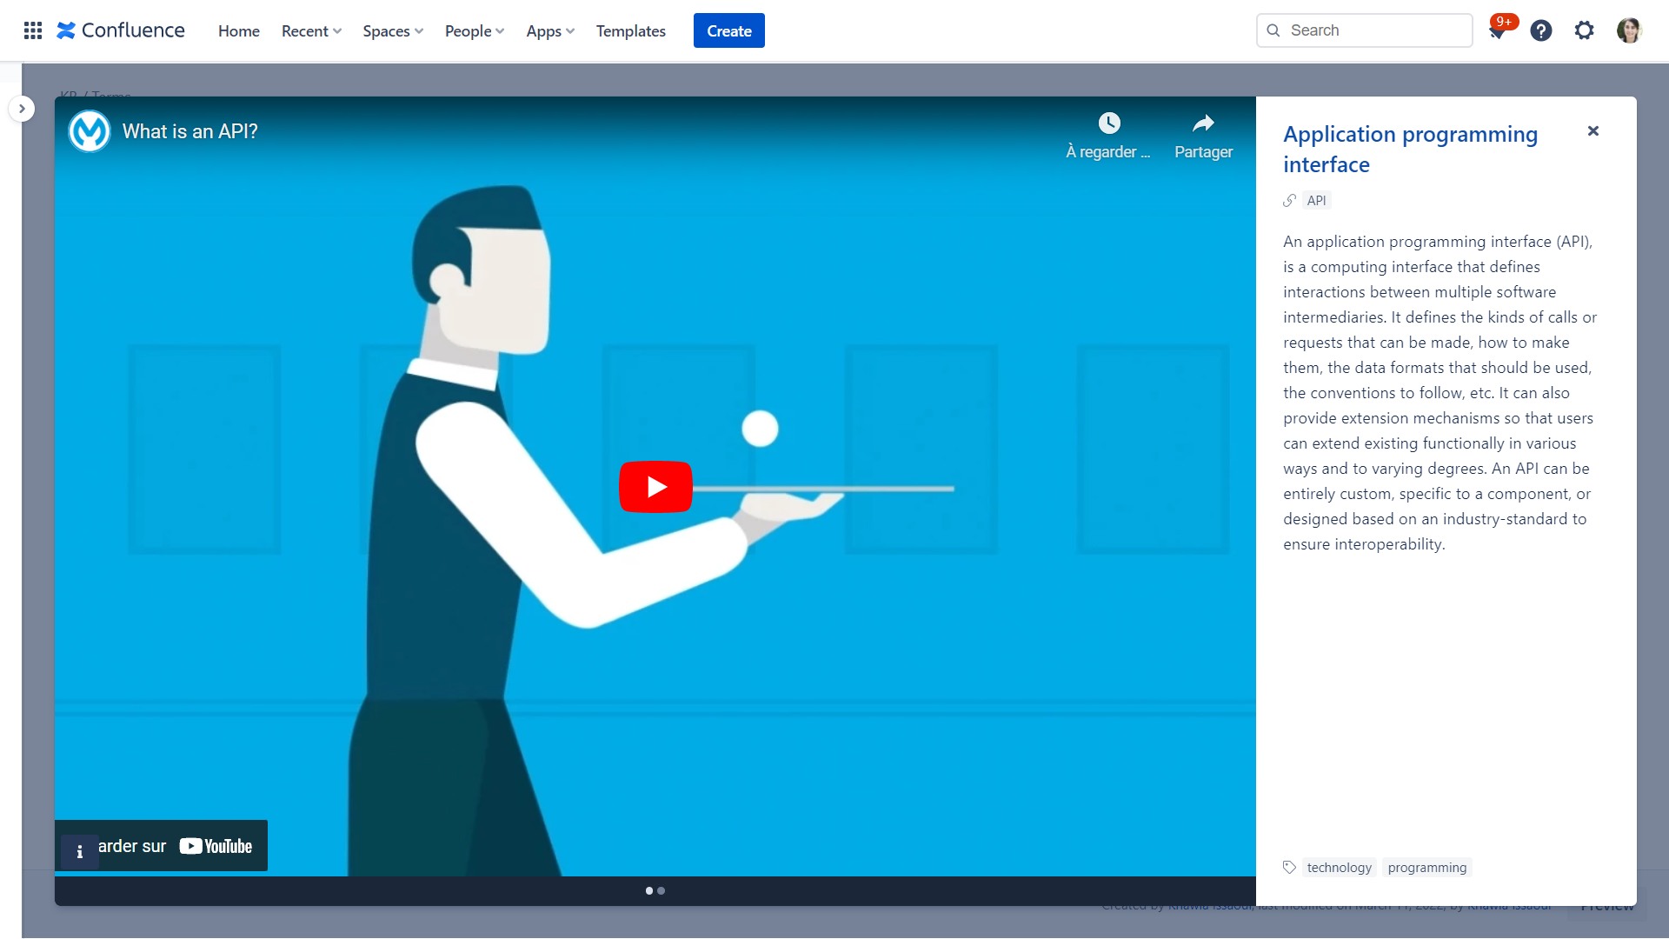Viewport: 1669px width, 939px height.
Task: Play the What is an API video
Action: [655, 487]
